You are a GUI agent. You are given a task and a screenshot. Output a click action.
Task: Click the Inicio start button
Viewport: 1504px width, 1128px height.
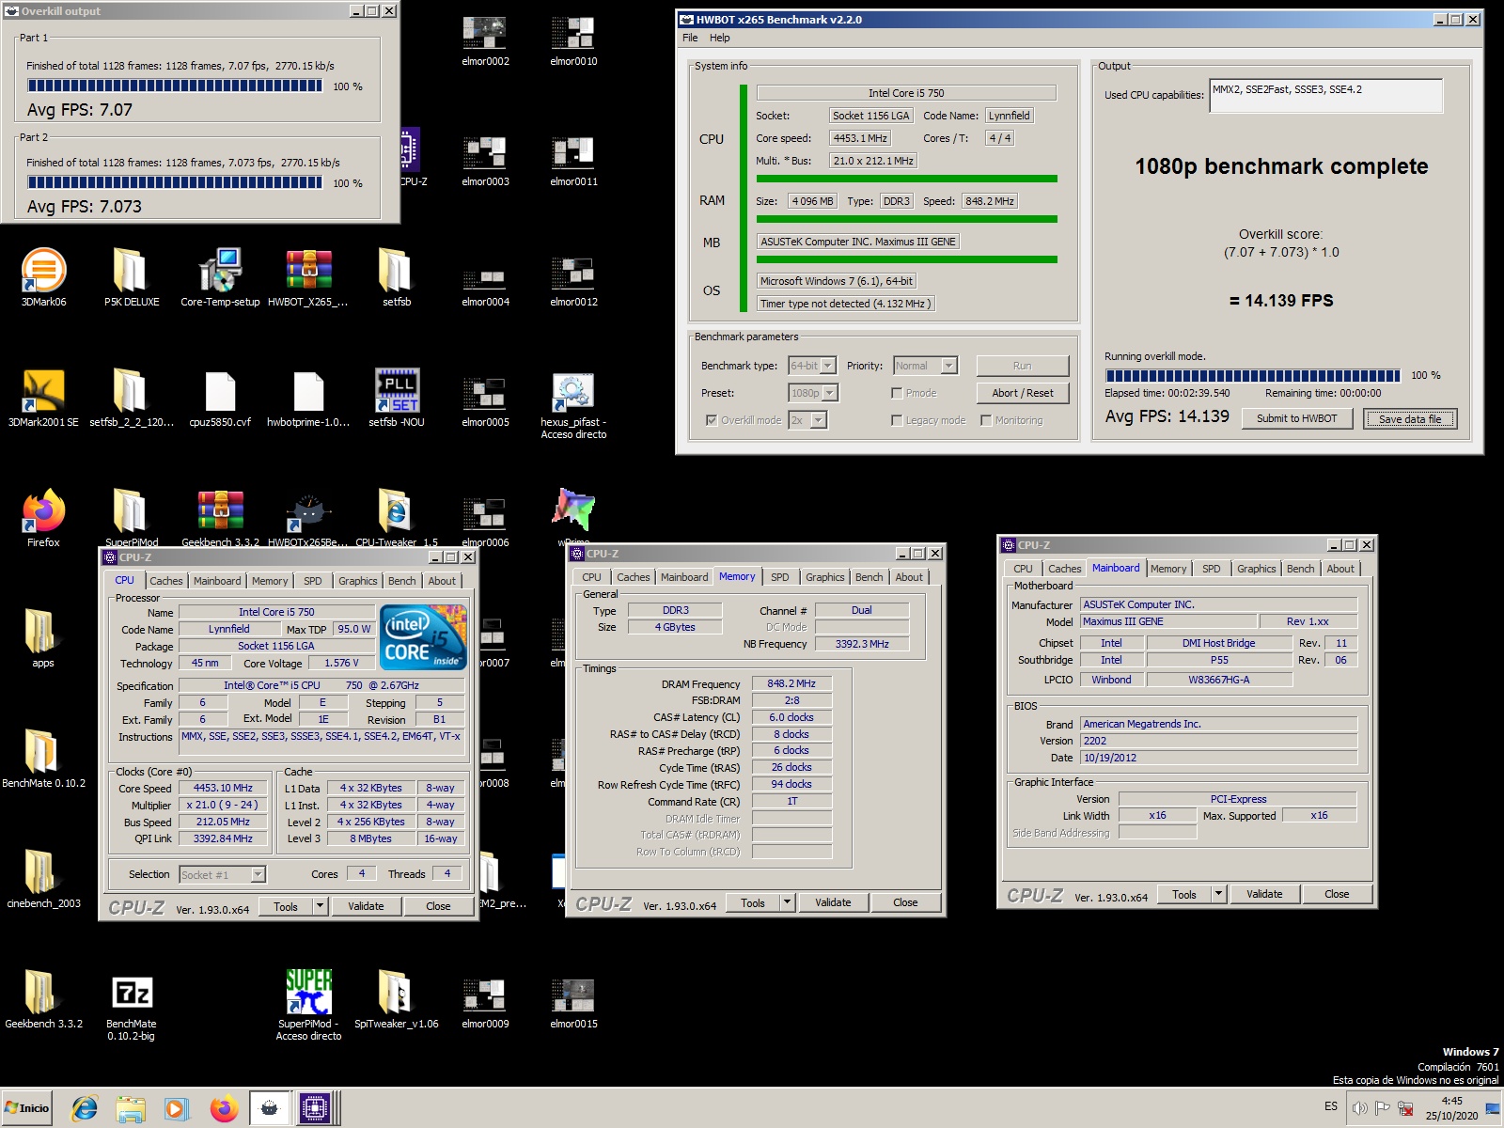(27, 1108)
